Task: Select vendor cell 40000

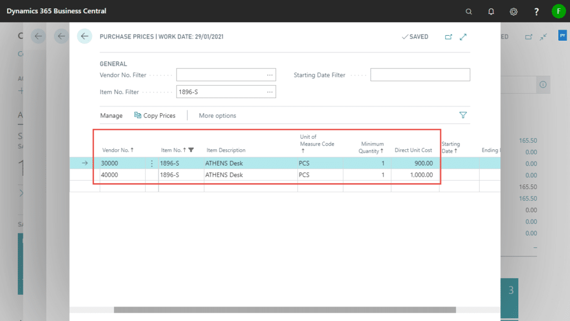Action: click(122, 175)
